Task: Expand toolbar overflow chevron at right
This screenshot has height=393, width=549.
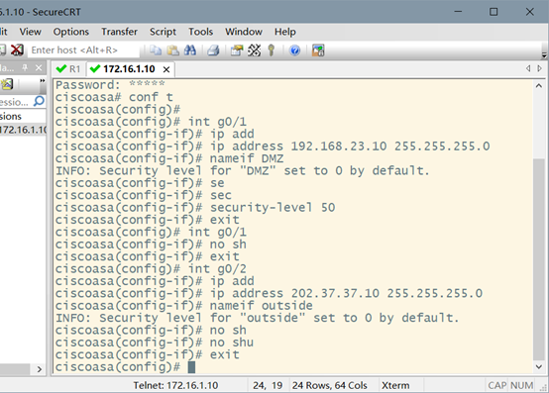Action: click(x=544, y=55)
